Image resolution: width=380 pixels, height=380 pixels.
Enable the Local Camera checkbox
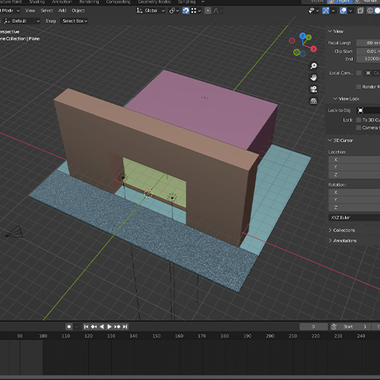coord(359,73)
